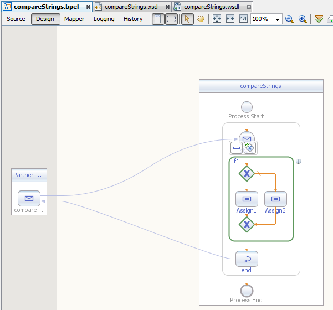
Task: Open the Source view
Action: [16, 19]
